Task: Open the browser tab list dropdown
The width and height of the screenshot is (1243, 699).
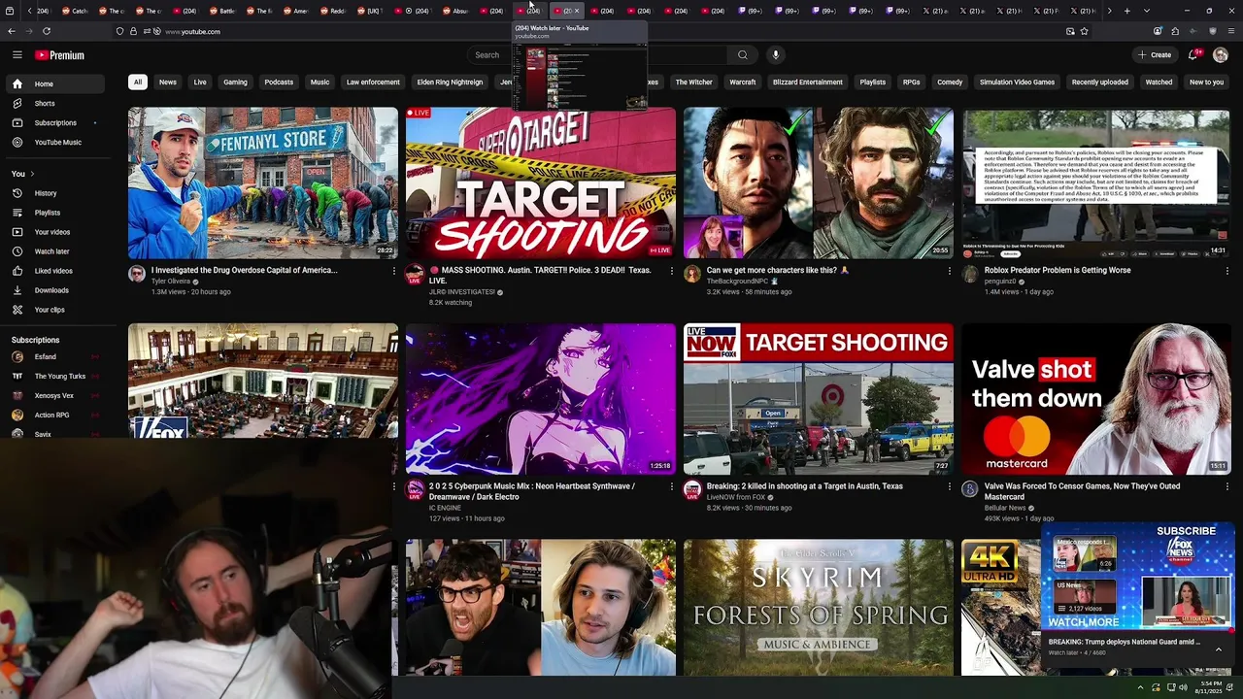Action: pos(1147,11)
